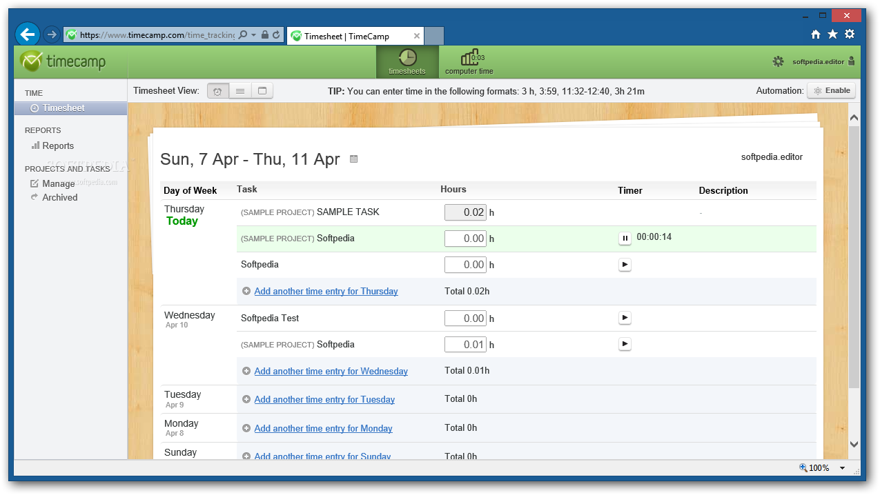Image resolution: width=880 pixels, height=495 pixels.
Task: Start timer for Wednesday Softpedia sample project
Action: 625,343
